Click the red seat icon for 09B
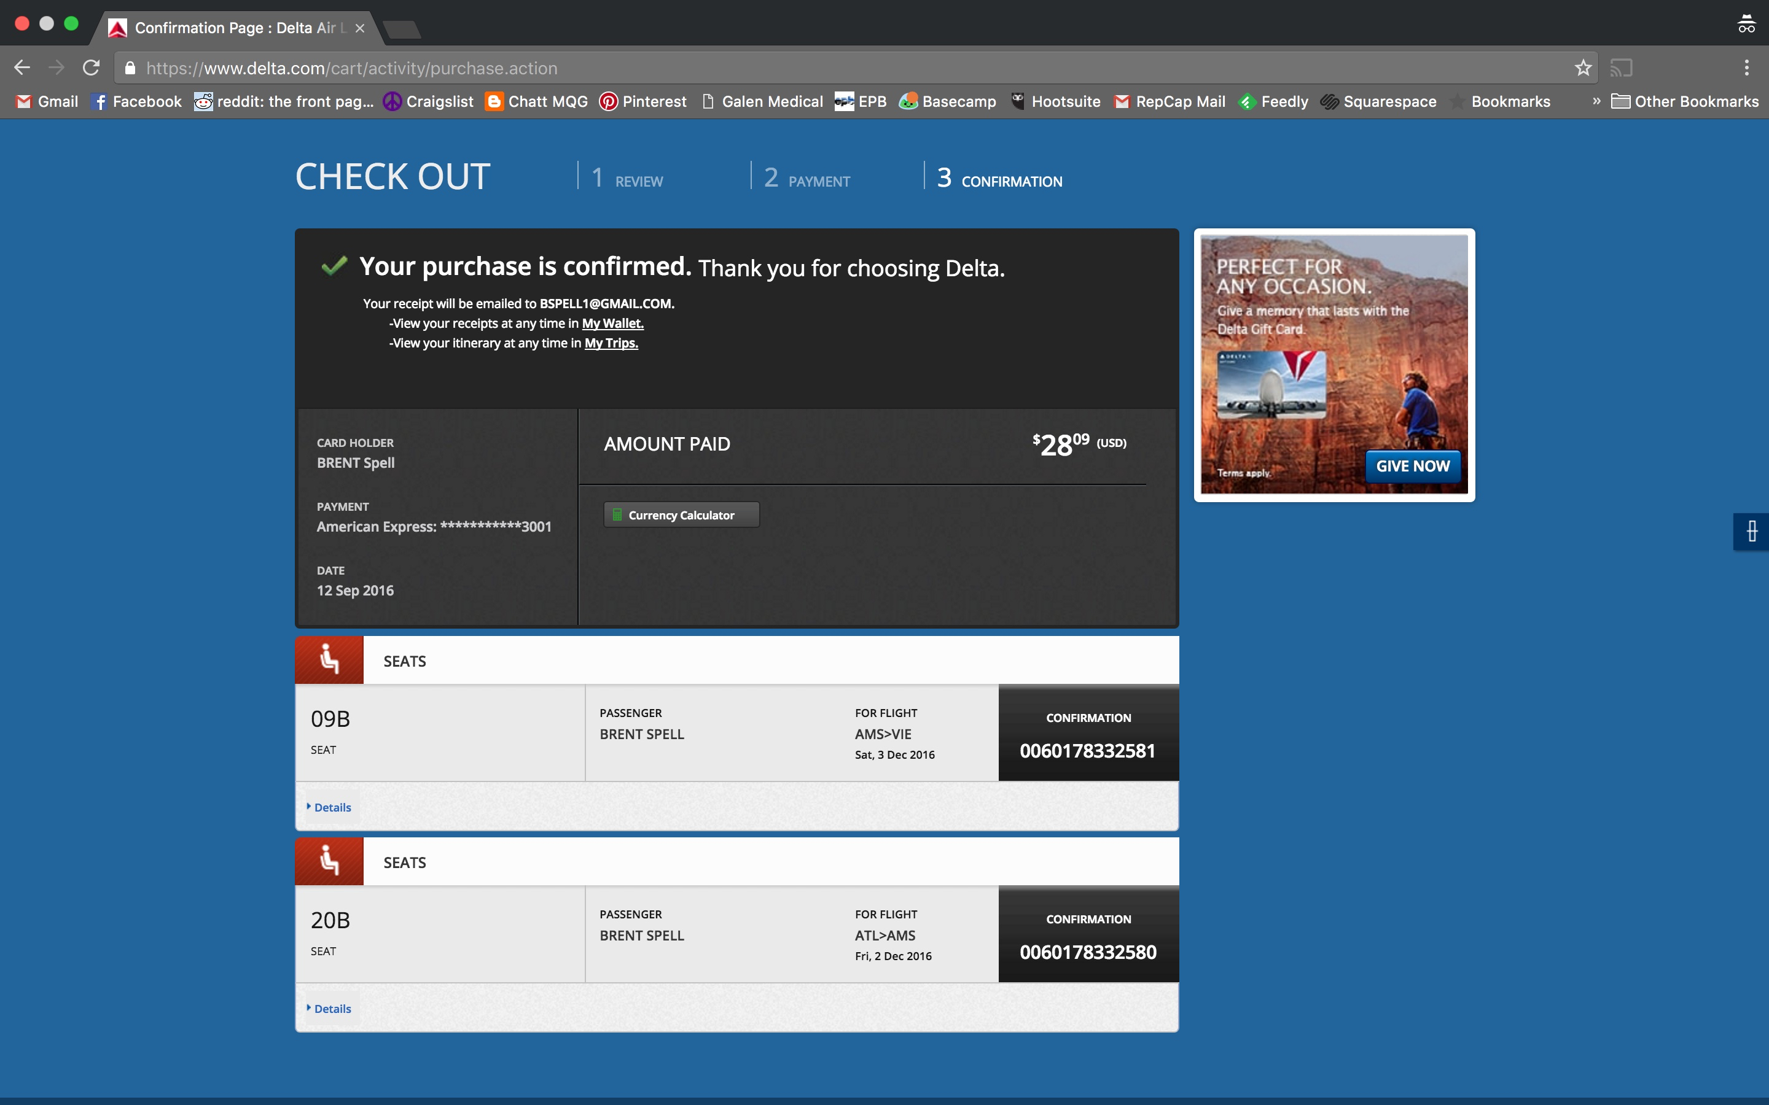 (x=329, y=660)
